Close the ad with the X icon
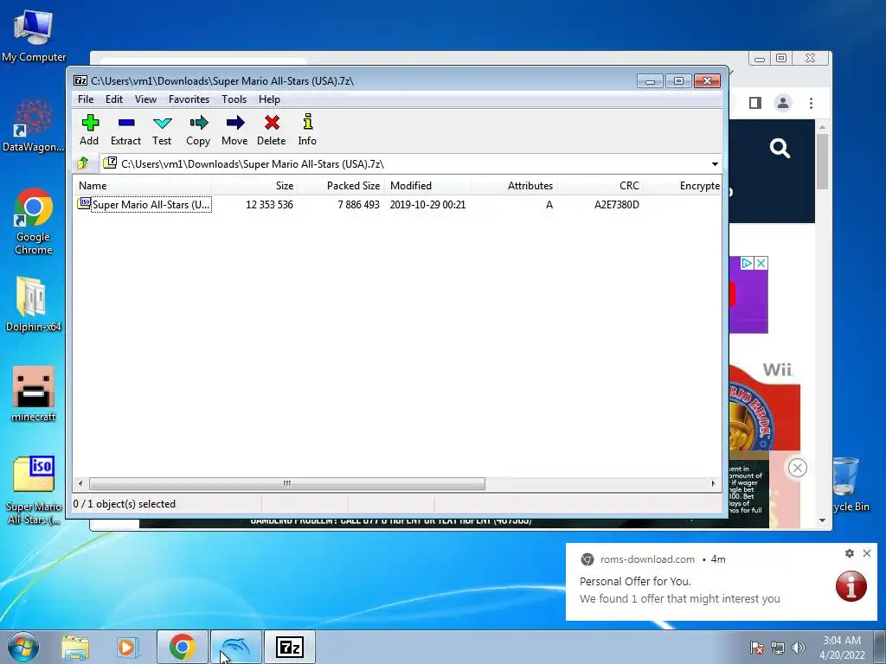This screenshot has width=886, height=664. tap(761, 263)
